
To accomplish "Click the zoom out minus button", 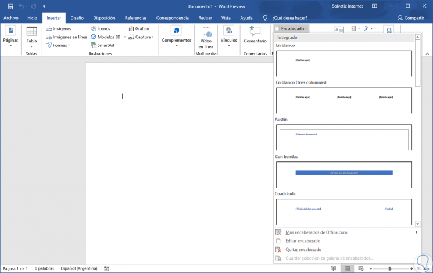I will click(x=371, y=268).
